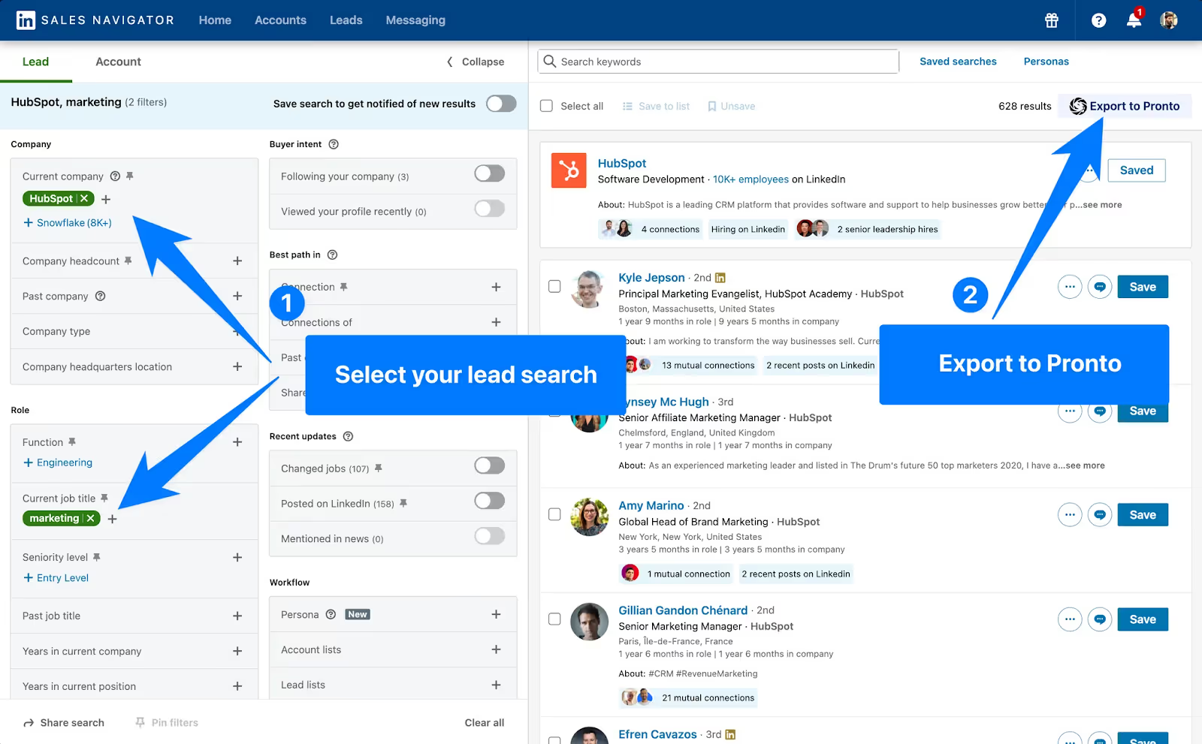Open the help question mark icon
Image resolution: width=1202 pixels, height=744 pixels.
pos(1098,20)
